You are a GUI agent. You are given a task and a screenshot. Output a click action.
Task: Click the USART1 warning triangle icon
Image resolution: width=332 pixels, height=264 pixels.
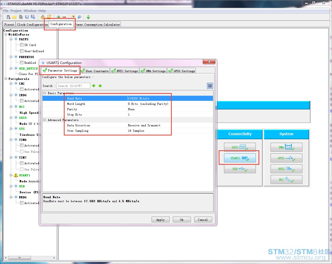click(x=16, y=175)
